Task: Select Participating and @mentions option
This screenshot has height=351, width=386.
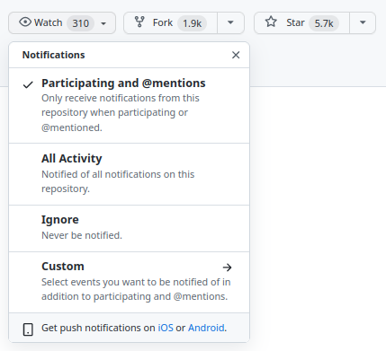Action: pos(130,105)
